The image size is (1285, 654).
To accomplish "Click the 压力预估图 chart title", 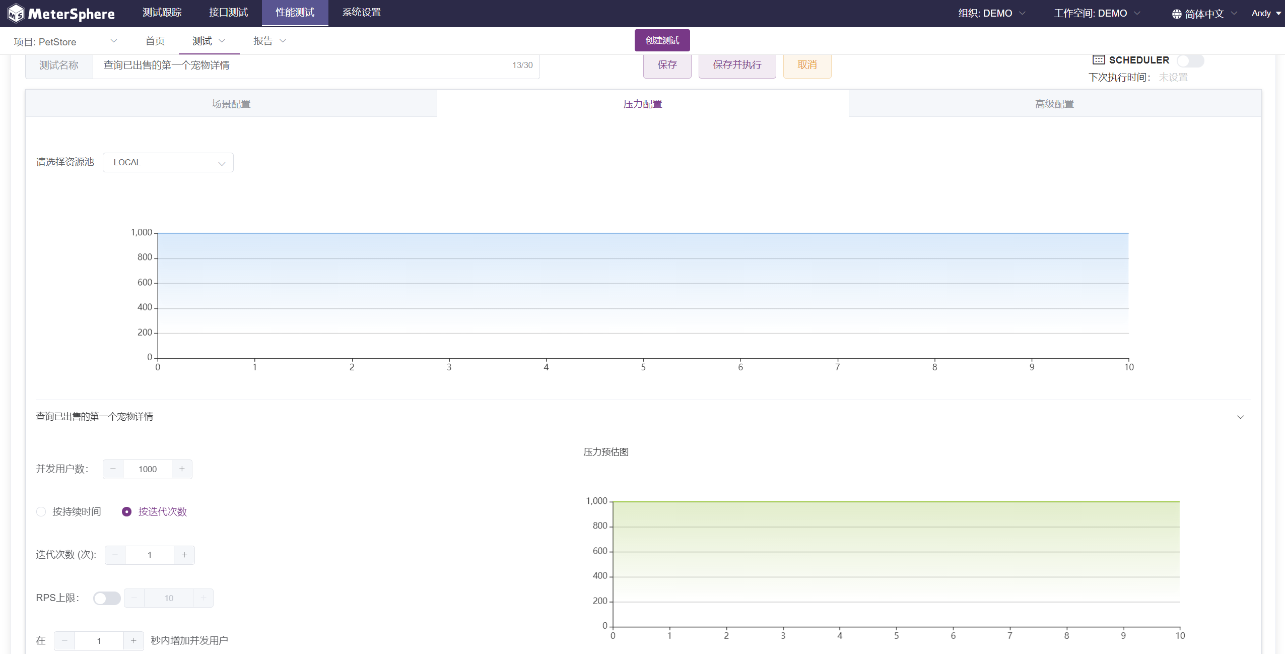I will tap(606, 452).
